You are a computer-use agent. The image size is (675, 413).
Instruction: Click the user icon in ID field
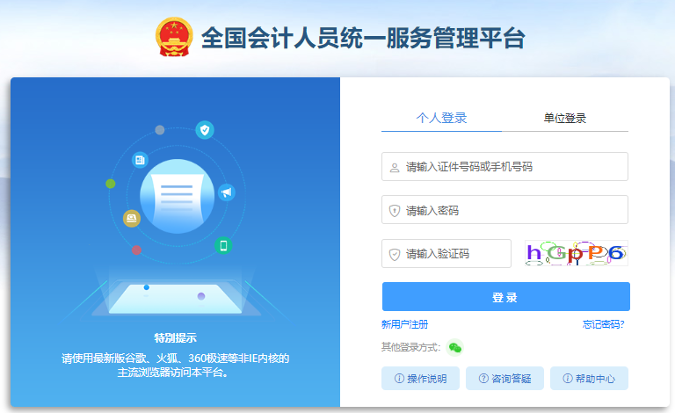tap(395, 167)
